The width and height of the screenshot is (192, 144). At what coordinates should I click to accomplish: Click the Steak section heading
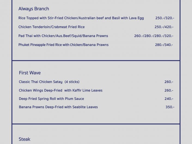click(x=25, y=139)
